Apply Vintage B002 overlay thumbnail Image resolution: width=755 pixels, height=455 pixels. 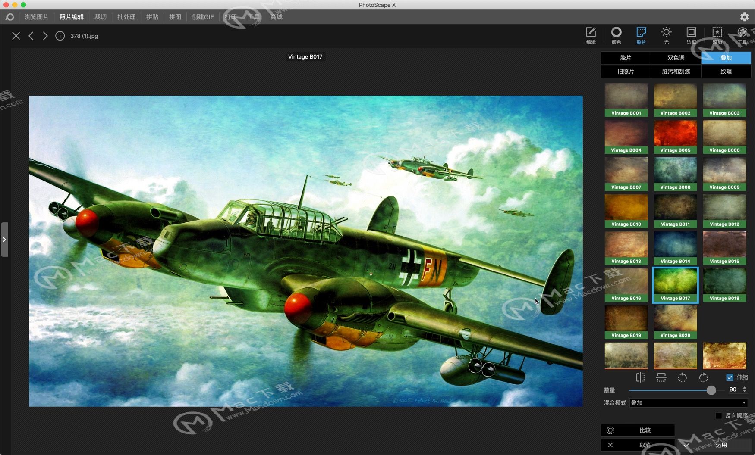tap(675, 100)
